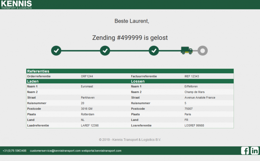Click the Zending #499999 is gelost heading

(130, 38)
